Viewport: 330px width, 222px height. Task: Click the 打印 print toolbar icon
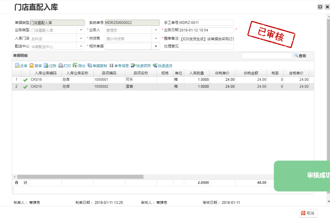61,66
